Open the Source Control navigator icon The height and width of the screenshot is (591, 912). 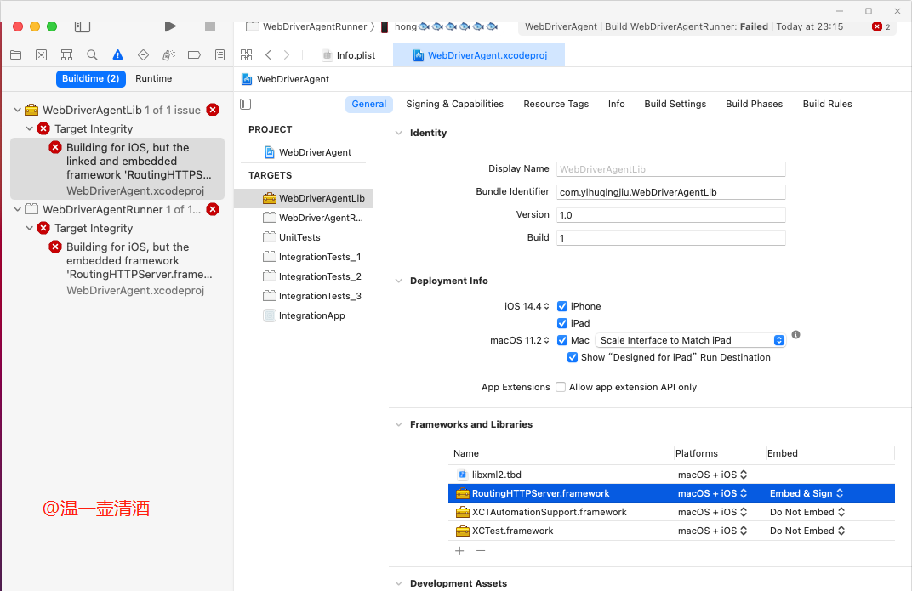pos(42,55)
